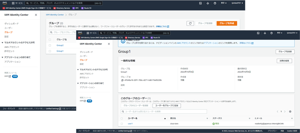The width and height of the screenshot is (300, 133).
Task: Click Feedback in front window footer
Action: [84, 131]
